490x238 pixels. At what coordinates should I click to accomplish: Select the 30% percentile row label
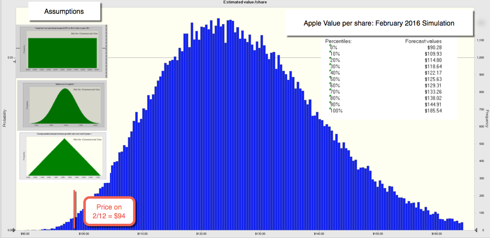point(336,66)
